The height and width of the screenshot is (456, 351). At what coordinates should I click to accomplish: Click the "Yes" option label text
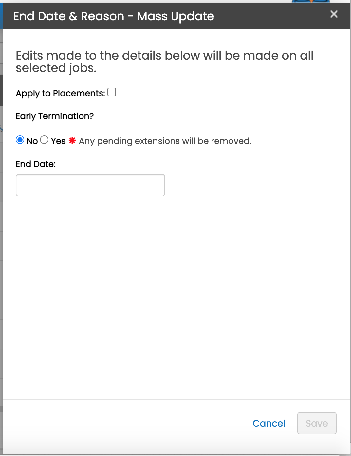click(x=58, y=141)
